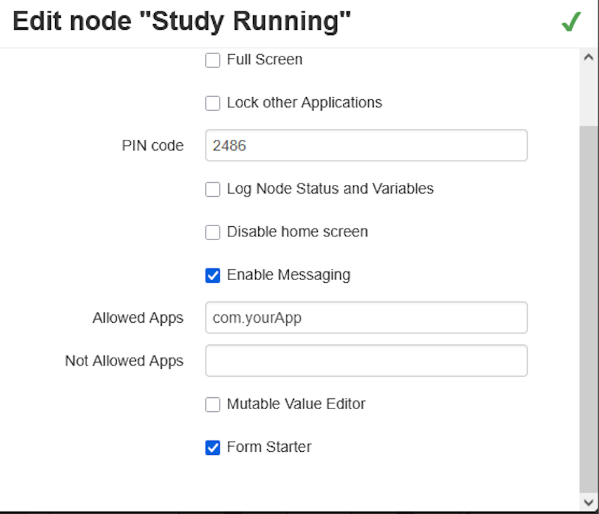Uncheck the Enable Messaging checkbox
Screen dimensions: 599x514
(x=213, y=276)
